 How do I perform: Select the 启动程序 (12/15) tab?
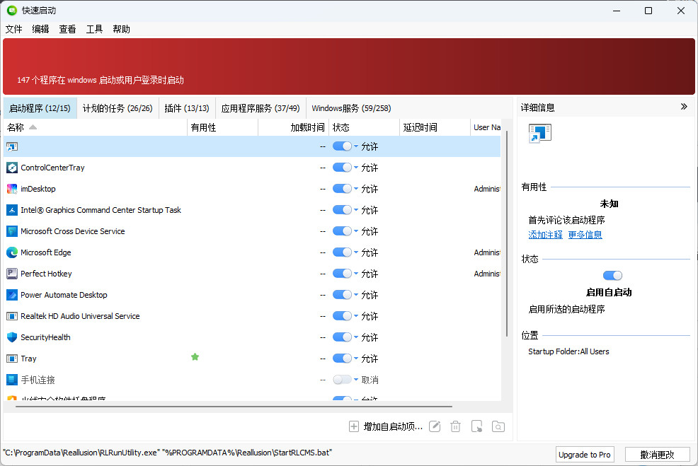(x=40, y=108)
